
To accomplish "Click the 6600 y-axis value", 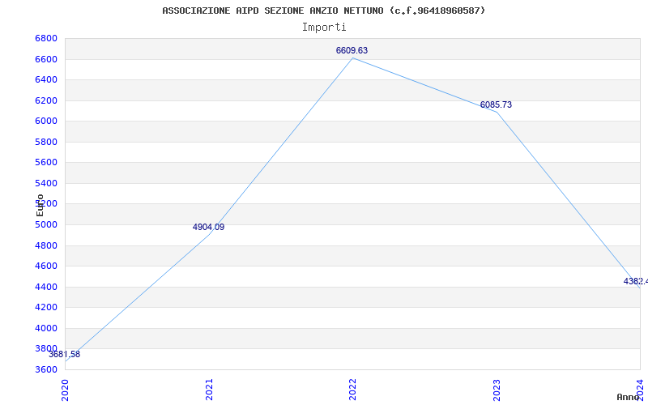I will (x=46, y=59).
